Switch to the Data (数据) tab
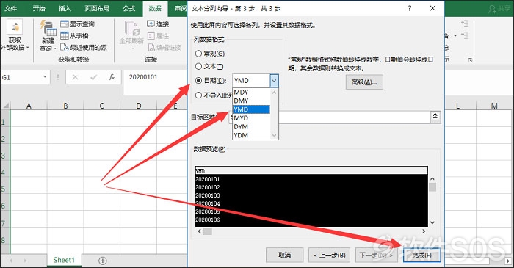Viewport: 514px width, 268px height. coord(155,9)
